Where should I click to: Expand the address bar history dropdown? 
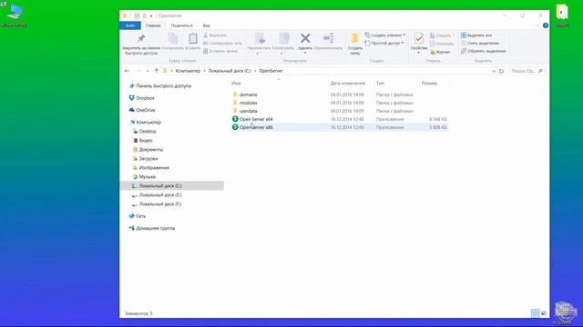pyautogui.click(x=494, y=71)
